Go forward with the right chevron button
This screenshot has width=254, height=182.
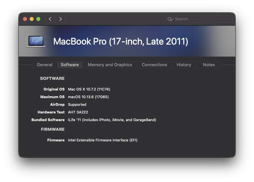[60, 19]
